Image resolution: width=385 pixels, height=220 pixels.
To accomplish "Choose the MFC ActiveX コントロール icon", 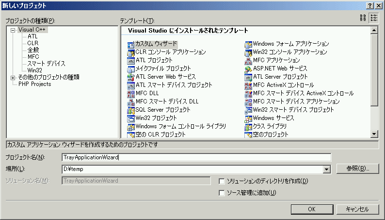I will tap(248, 86).
